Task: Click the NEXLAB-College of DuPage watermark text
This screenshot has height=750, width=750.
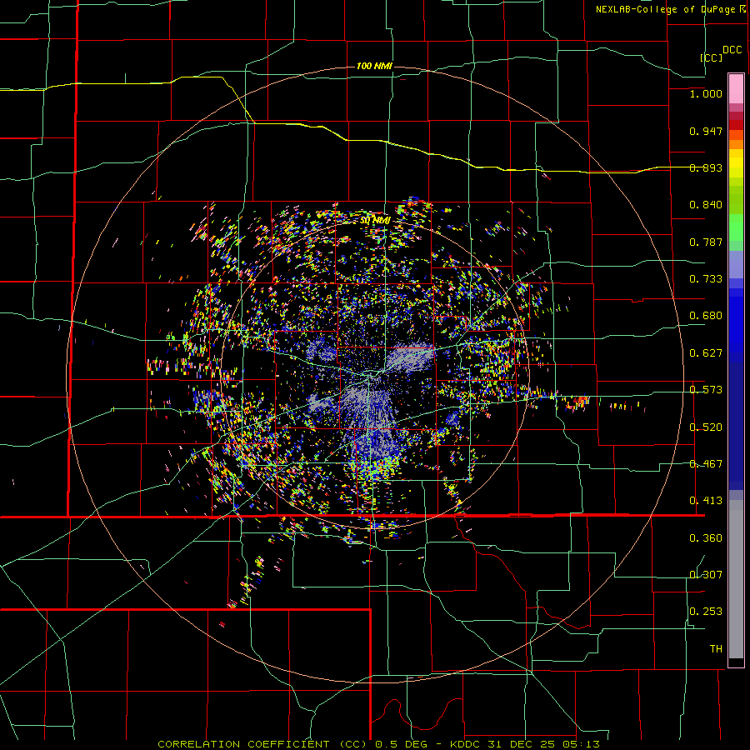Action: coord(671,9)
